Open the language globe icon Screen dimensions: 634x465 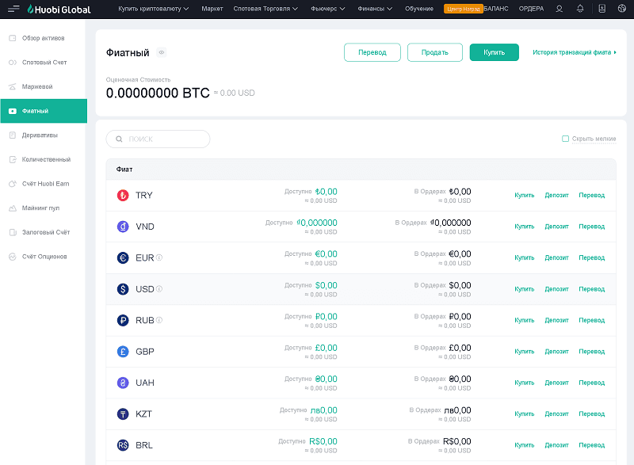click(622, 9)
